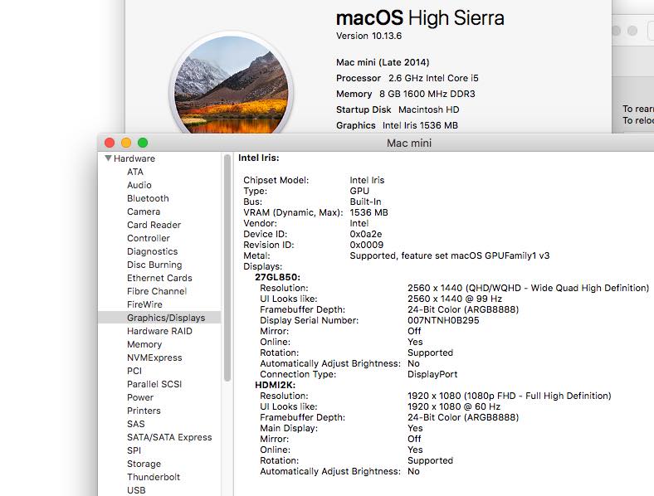
Task: Click the Mac mini (Late 2014) model text
Action: [383, 62]
